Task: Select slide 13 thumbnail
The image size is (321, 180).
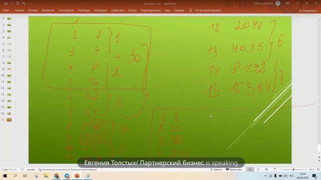Action: coord(9,94)
